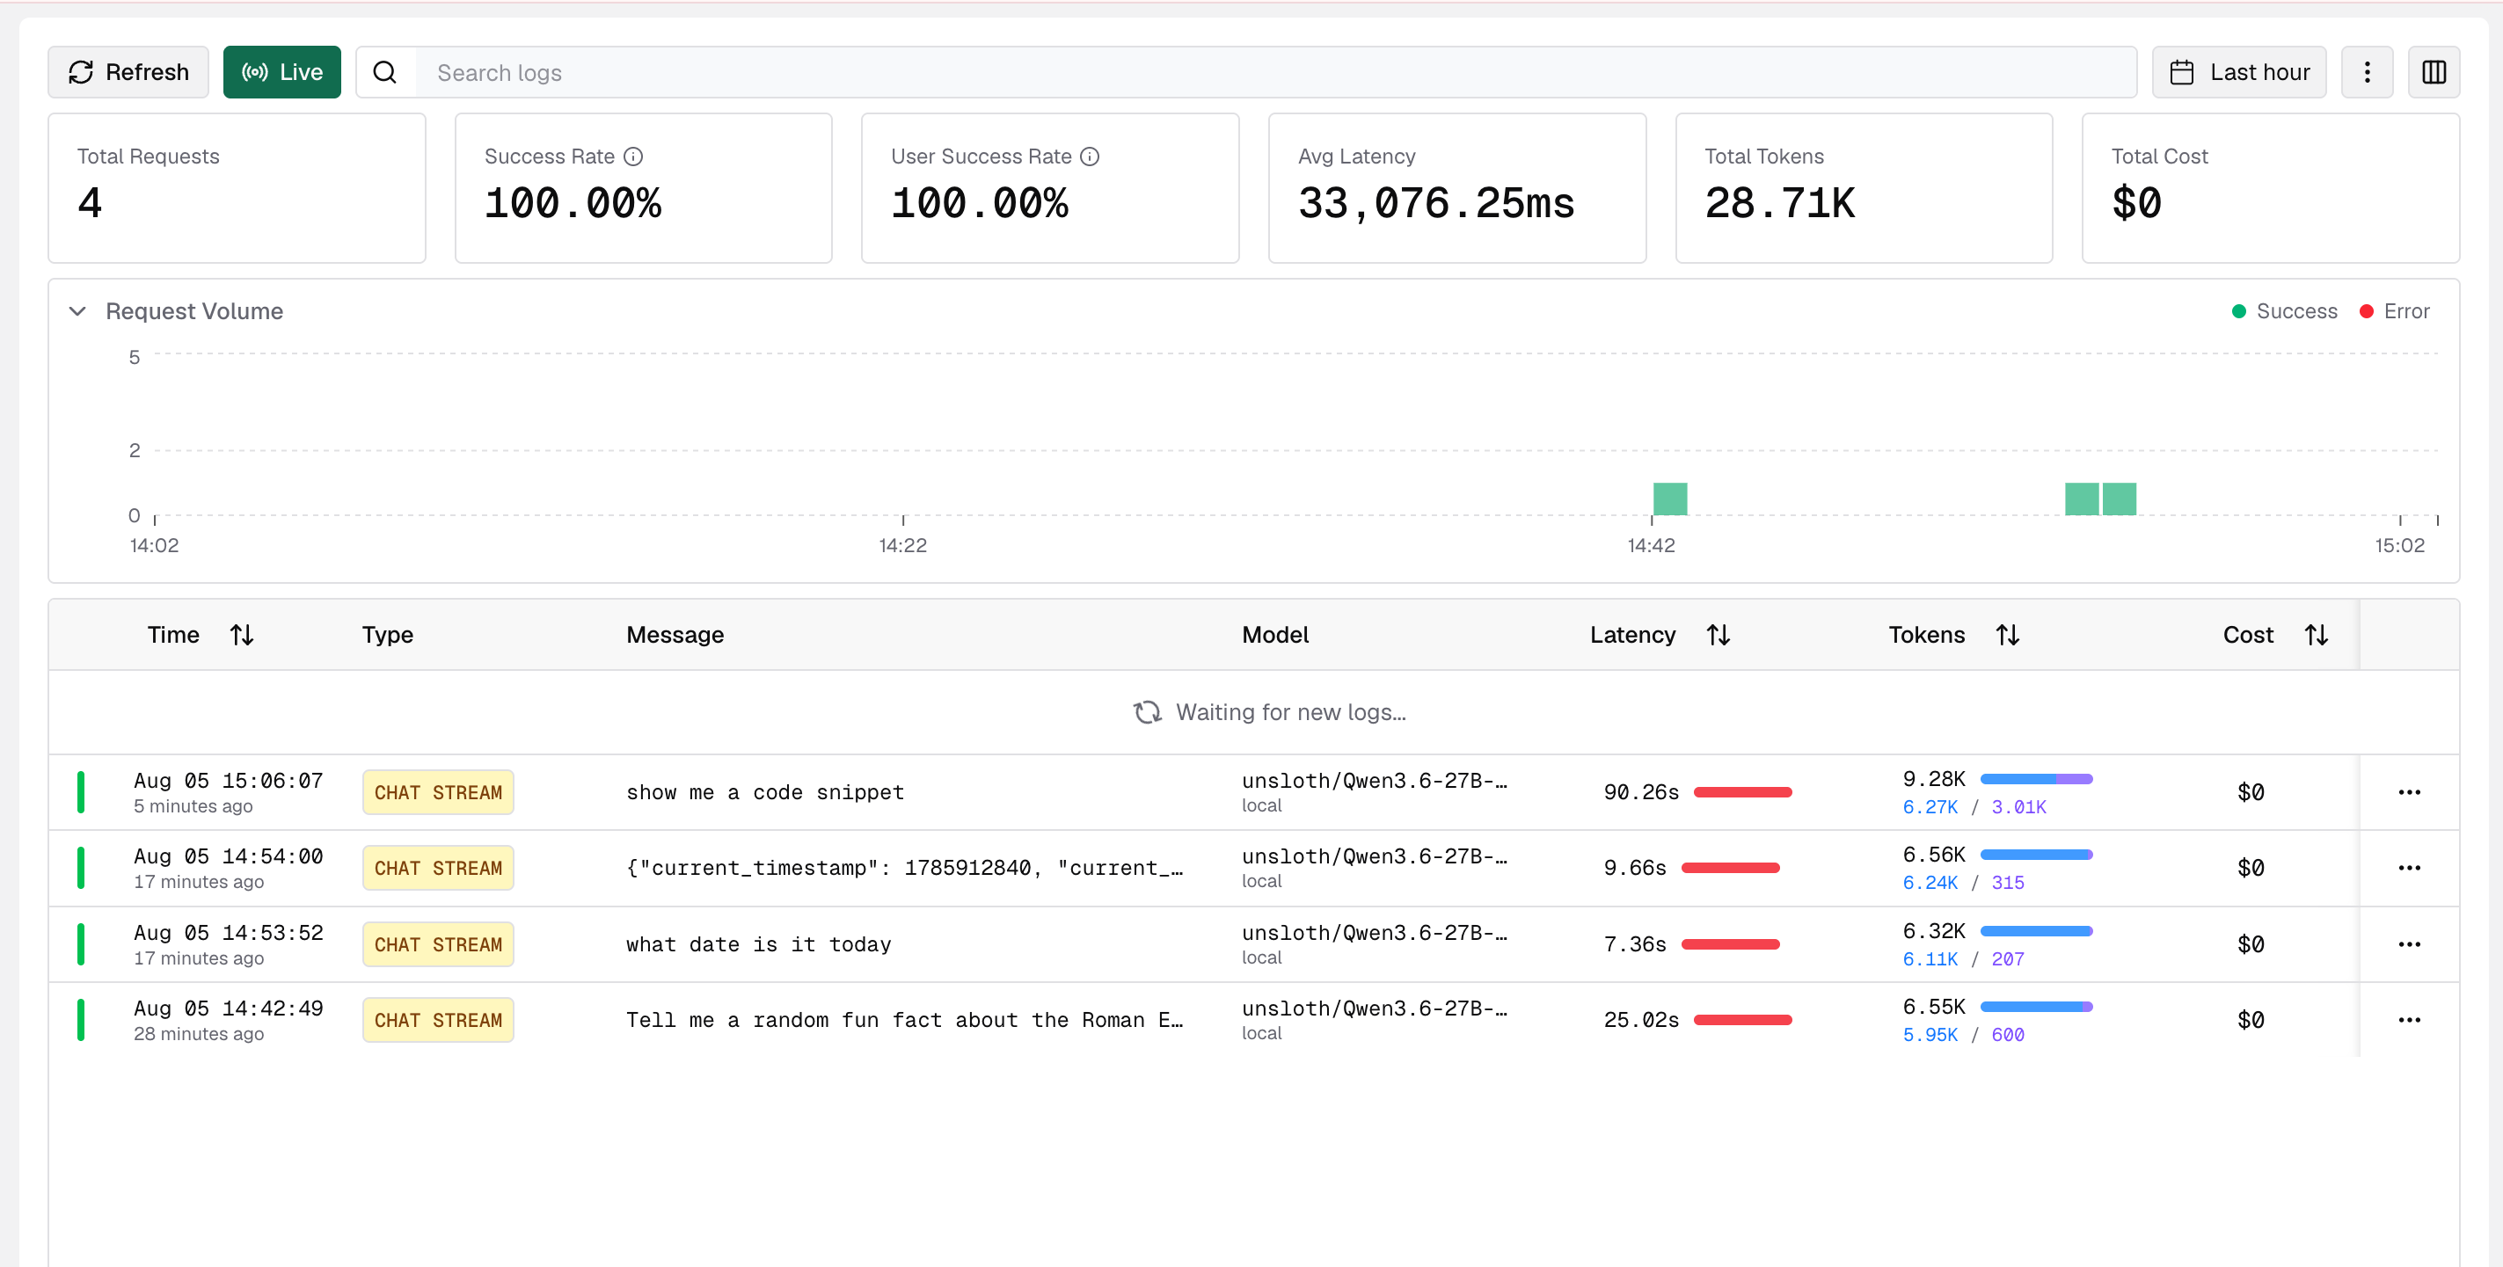Viewport: 2503px width, 1267px height.
Task: Click CHAT STREAM badge on 14:54:00 row
Action: (438, 868)
